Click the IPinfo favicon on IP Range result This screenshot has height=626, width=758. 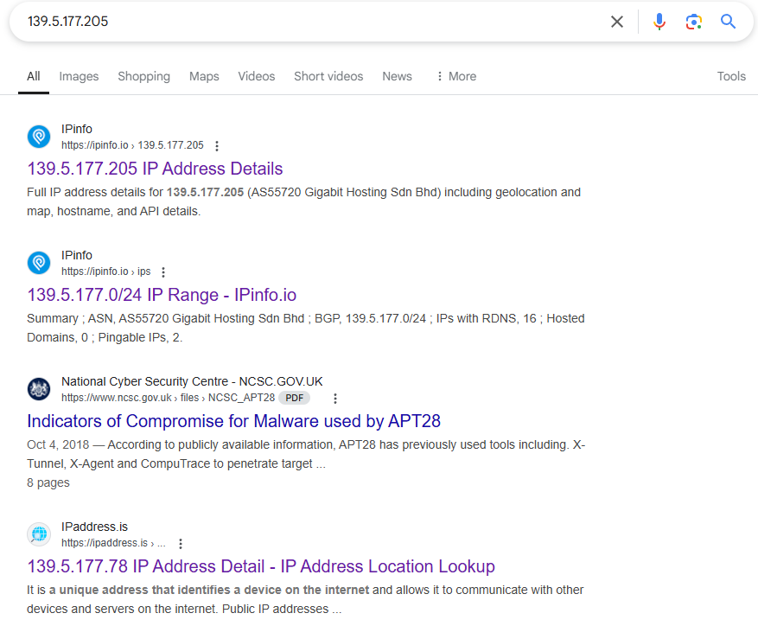click(x=39, y=263)
